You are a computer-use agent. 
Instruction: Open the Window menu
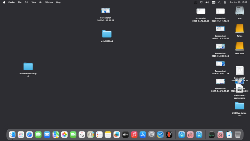pyautogui.click(x=49, y=2)
